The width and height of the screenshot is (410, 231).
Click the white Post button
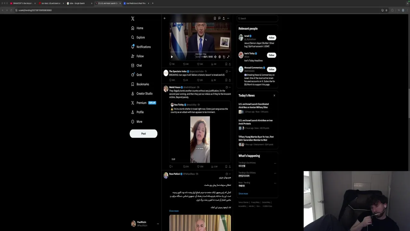[x=143, y=133]
